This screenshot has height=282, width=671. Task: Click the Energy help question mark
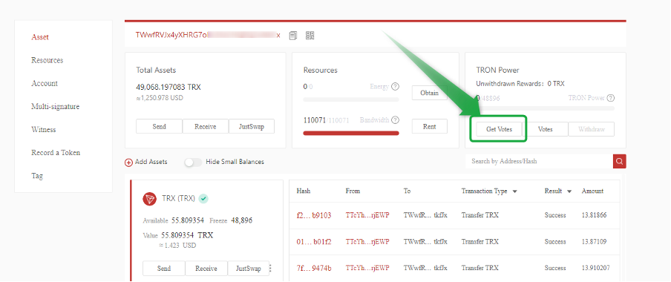coord(395,86)
